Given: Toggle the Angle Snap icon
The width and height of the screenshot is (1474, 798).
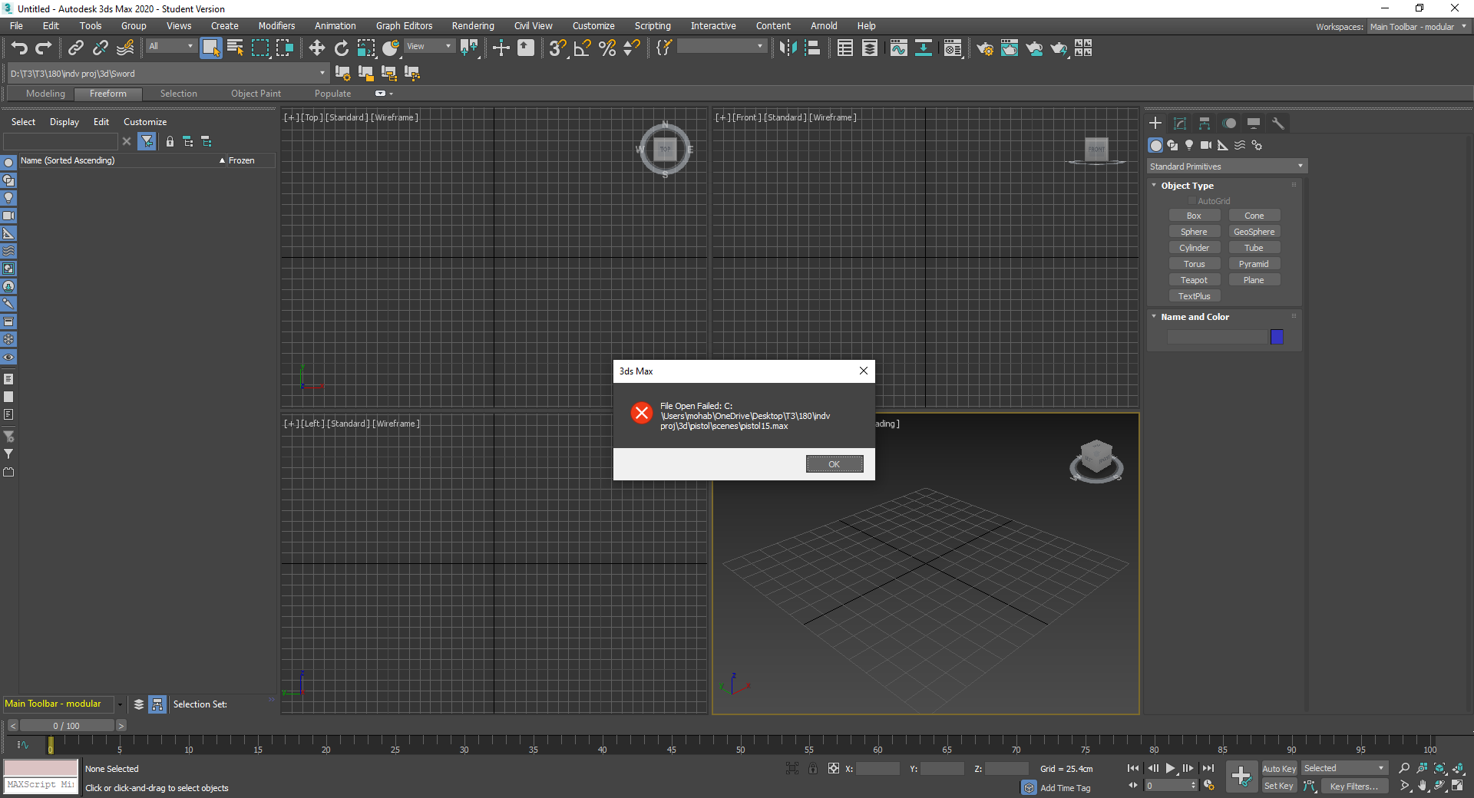Looking at the screenshot, I should pyautogui.click(x=582, y=48).
